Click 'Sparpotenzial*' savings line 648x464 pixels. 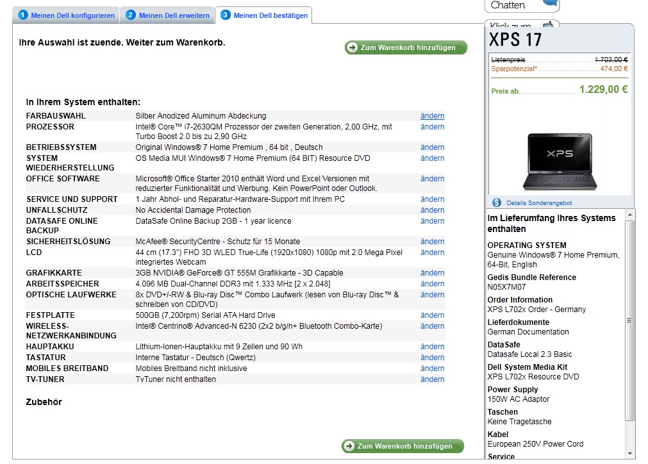point(560,69)
